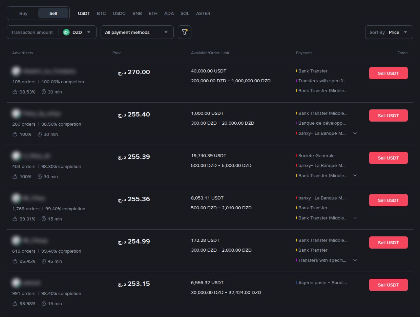Choose the SOL crypto tab
Screen dimensions: 420x317
[x=185, y=14]
